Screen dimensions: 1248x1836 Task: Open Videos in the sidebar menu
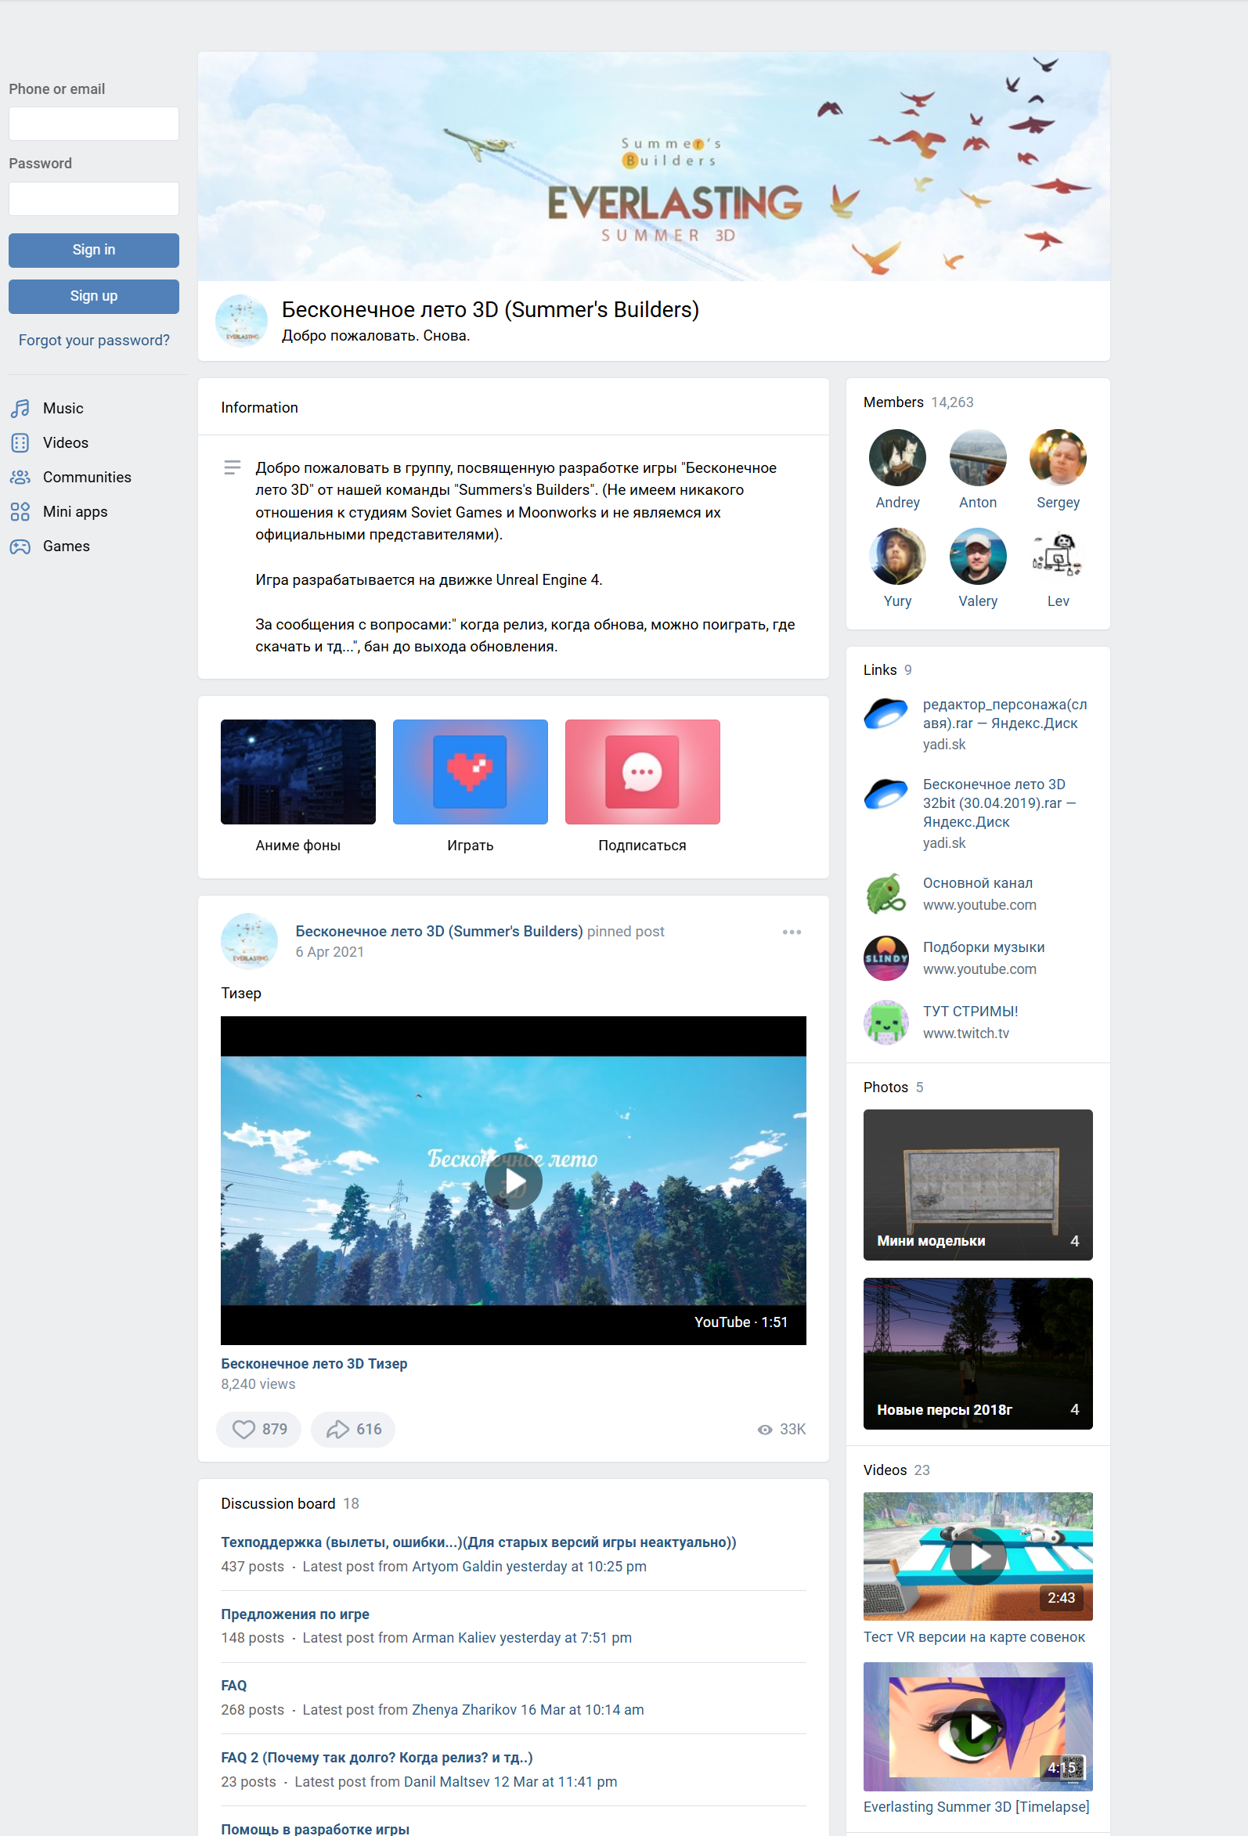[x=66, y=442]
